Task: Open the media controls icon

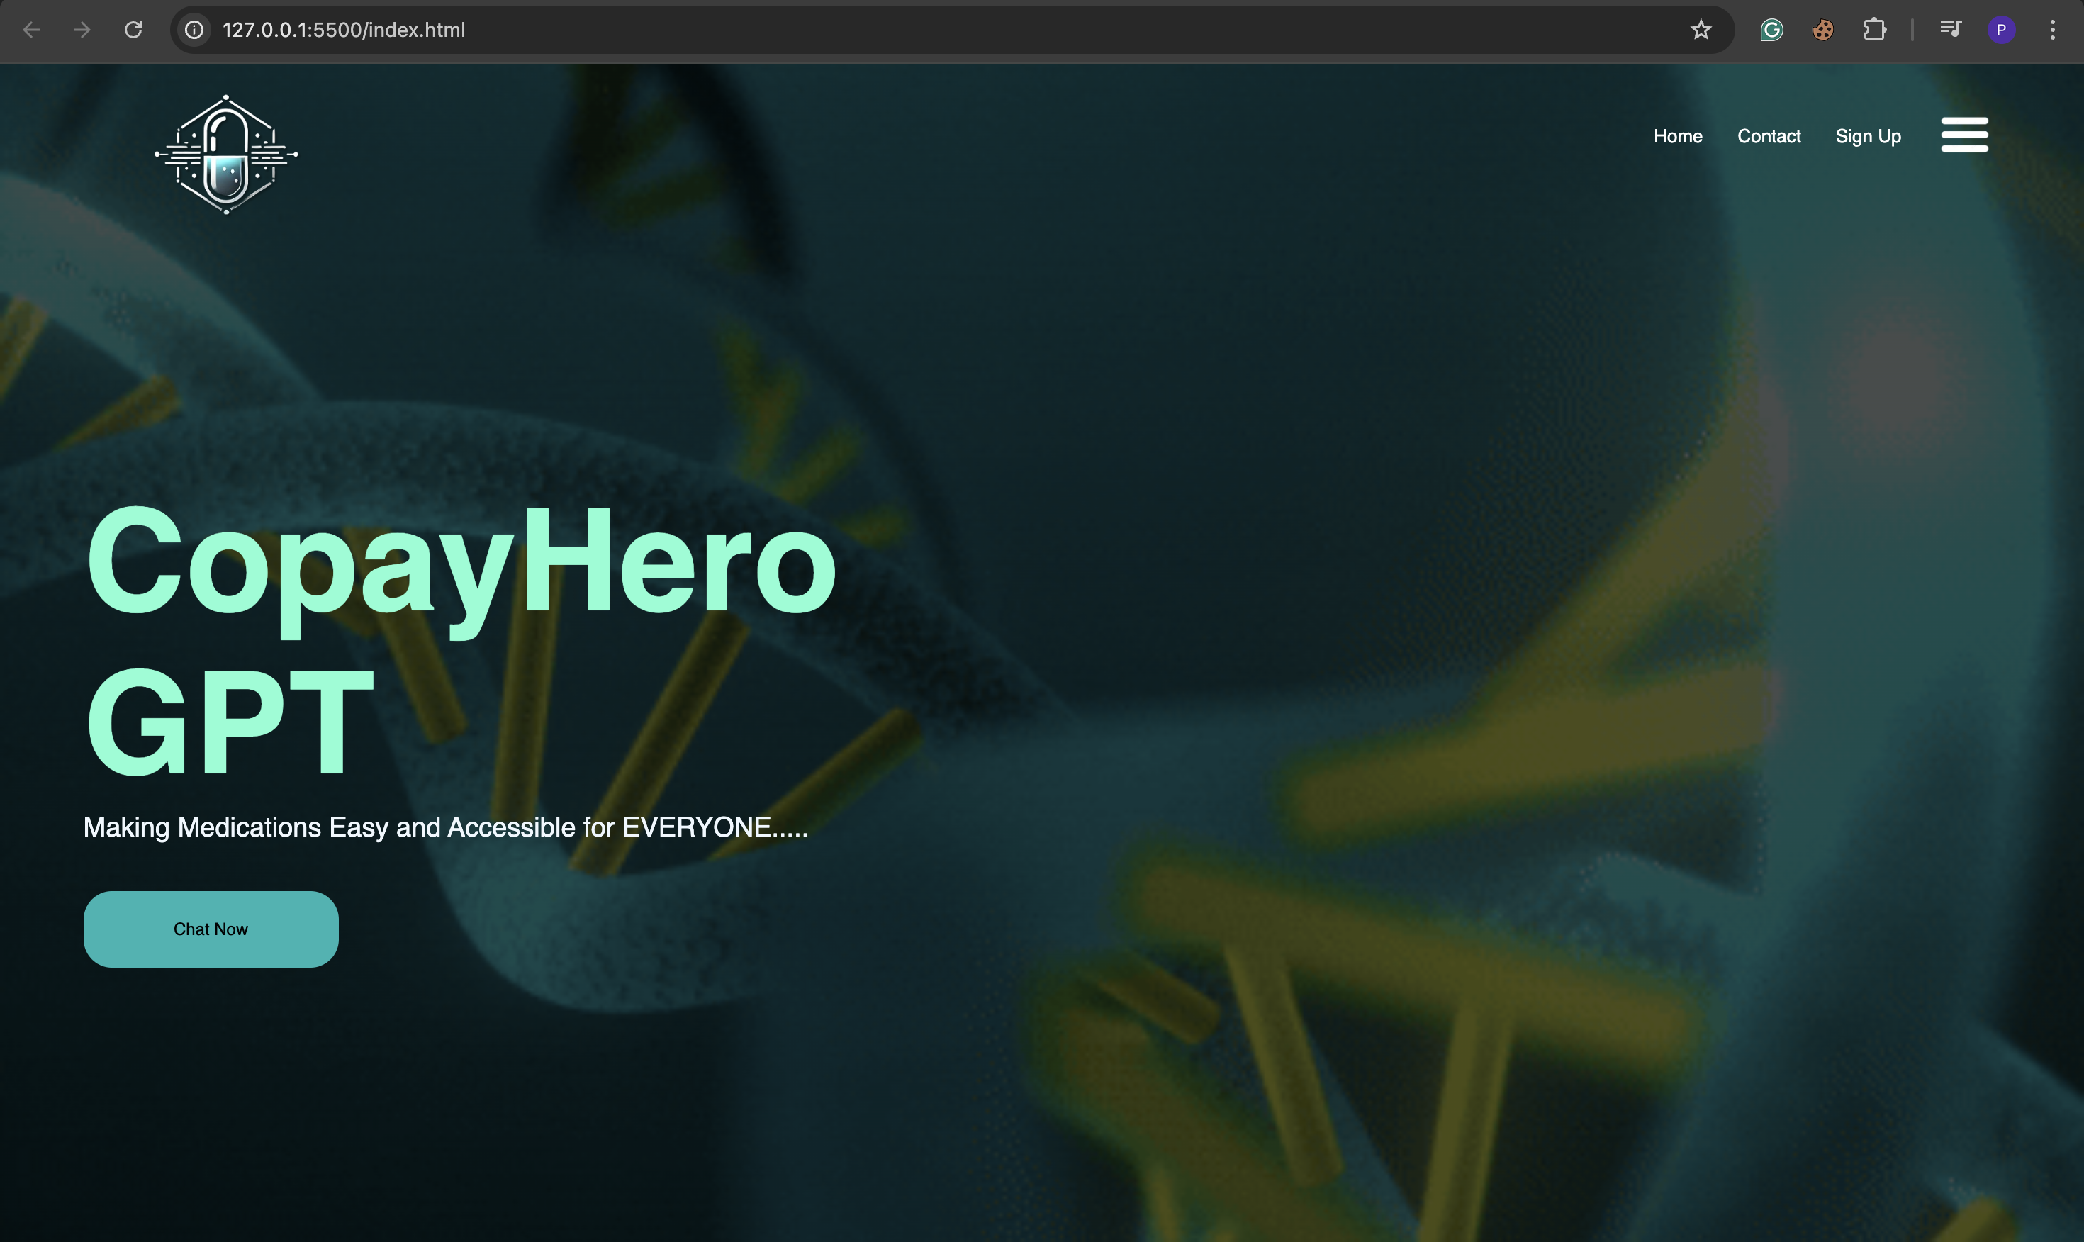Action: click(x=1950, y=30)
